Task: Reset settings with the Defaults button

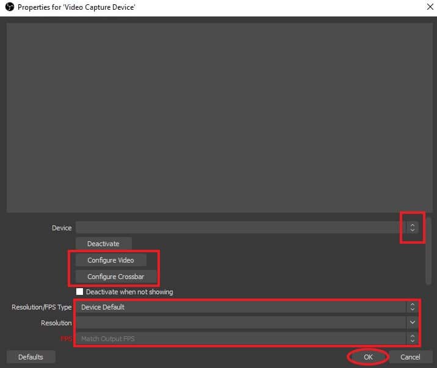Action: (x=31, y=357)
